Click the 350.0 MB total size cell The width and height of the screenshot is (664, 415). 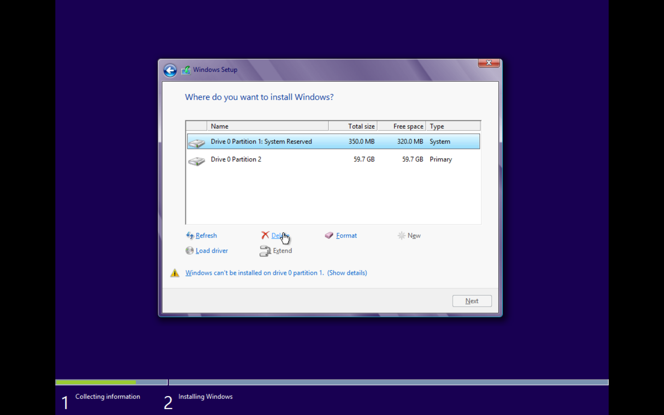coord(362,142)
